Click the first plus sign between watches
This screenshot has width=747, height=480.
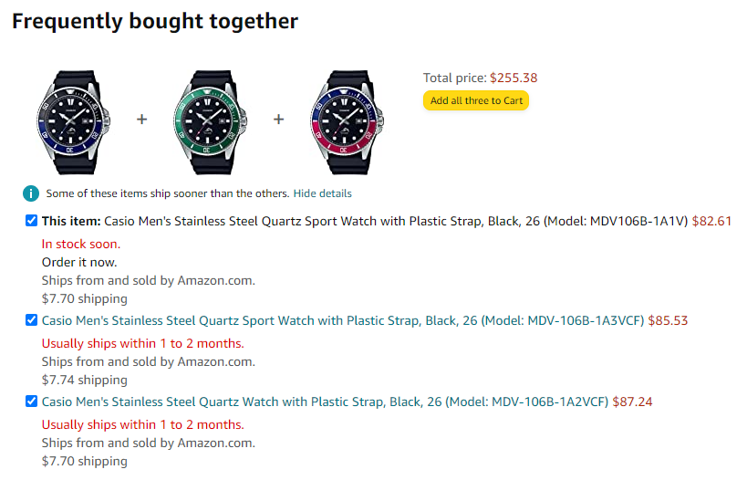click(x=142, y=120)
